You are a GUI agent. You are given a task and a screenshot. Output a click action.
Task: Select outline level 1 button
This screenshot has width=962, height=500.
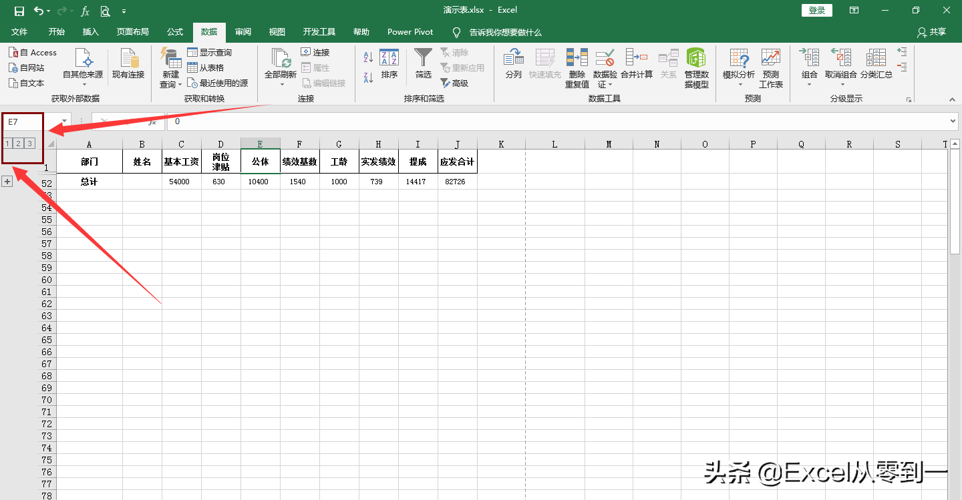(7, 143)
